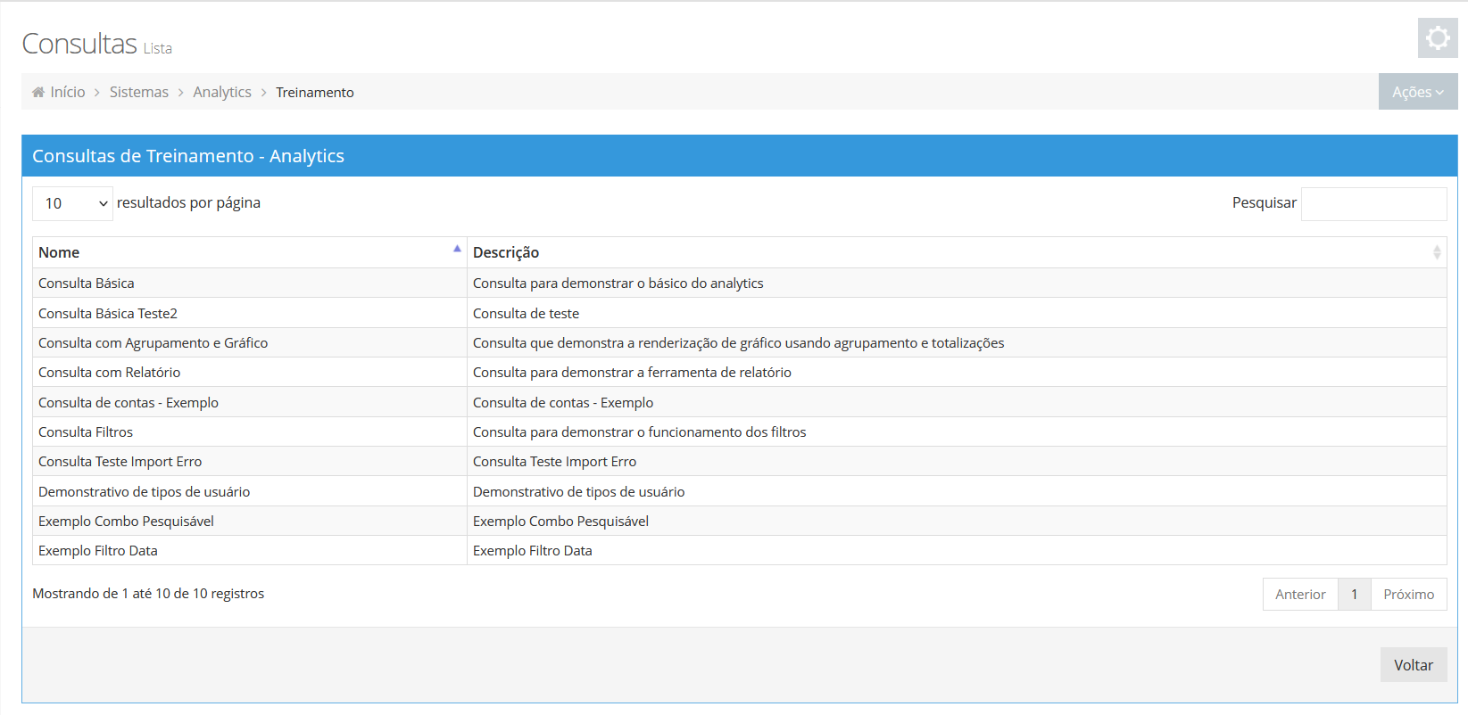The height and width of the screenshot is (715, 1468).
Task: Click description about renderização de gráfico
Action: click(738, 343)
